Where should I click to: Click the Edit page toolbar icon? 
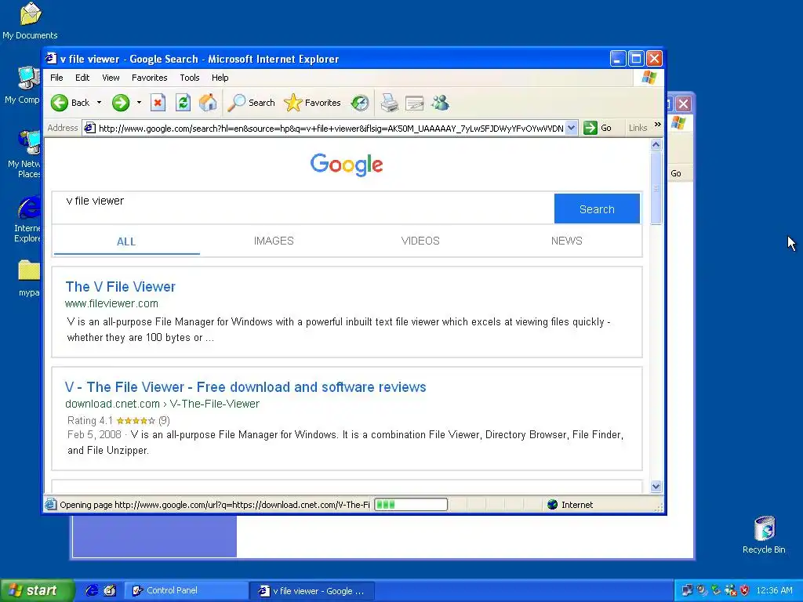pos(414,103)
